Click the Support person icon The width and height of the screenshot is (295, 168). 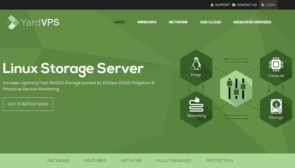tap(212, 5)
